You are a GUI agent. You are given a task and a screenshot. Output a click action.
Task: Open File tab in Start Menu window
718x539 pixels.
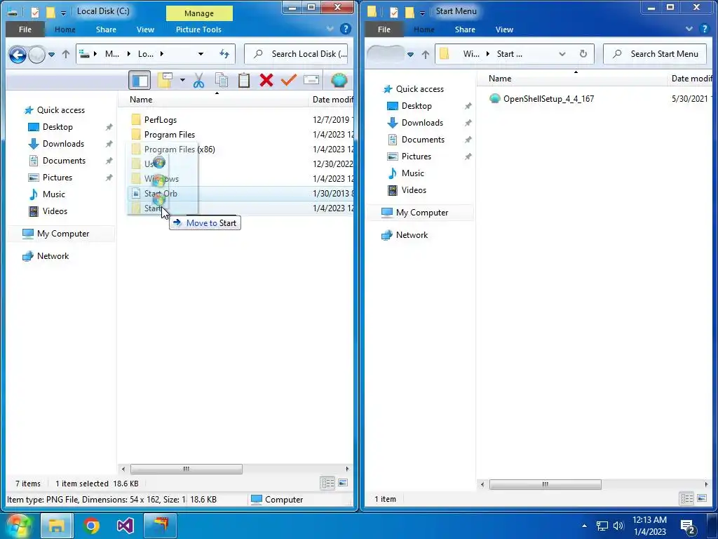pos(384,29)
